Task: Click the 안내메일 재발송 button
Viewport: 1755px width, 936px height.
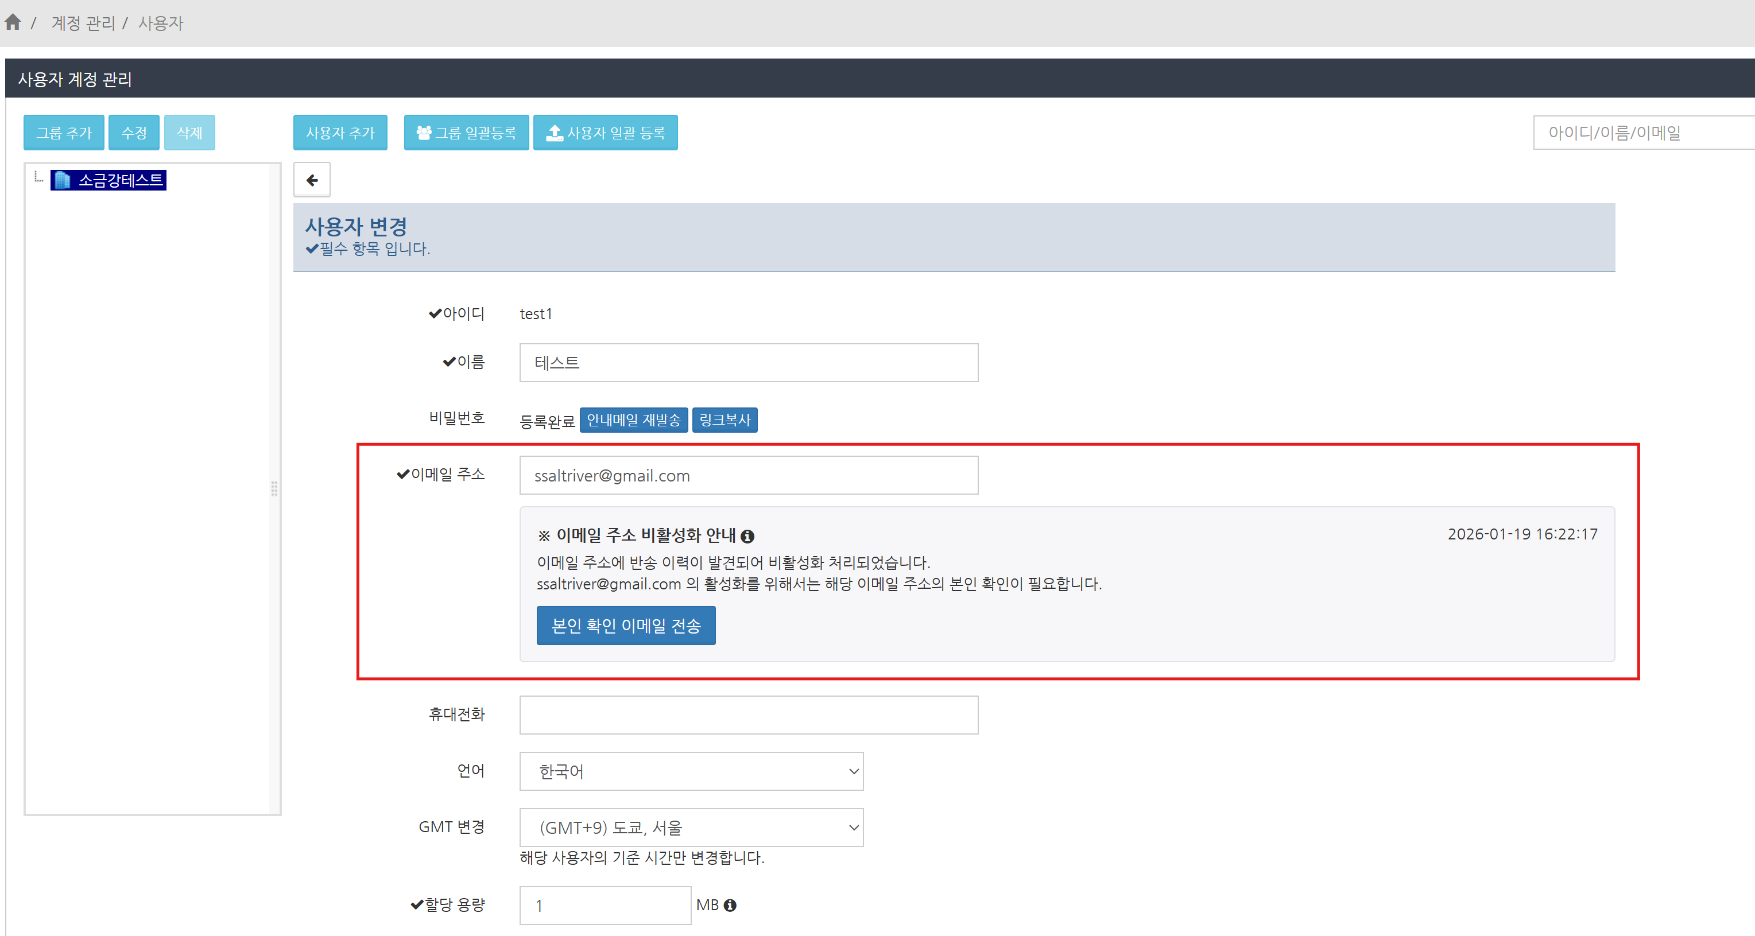Action: [x=633, y=420]
